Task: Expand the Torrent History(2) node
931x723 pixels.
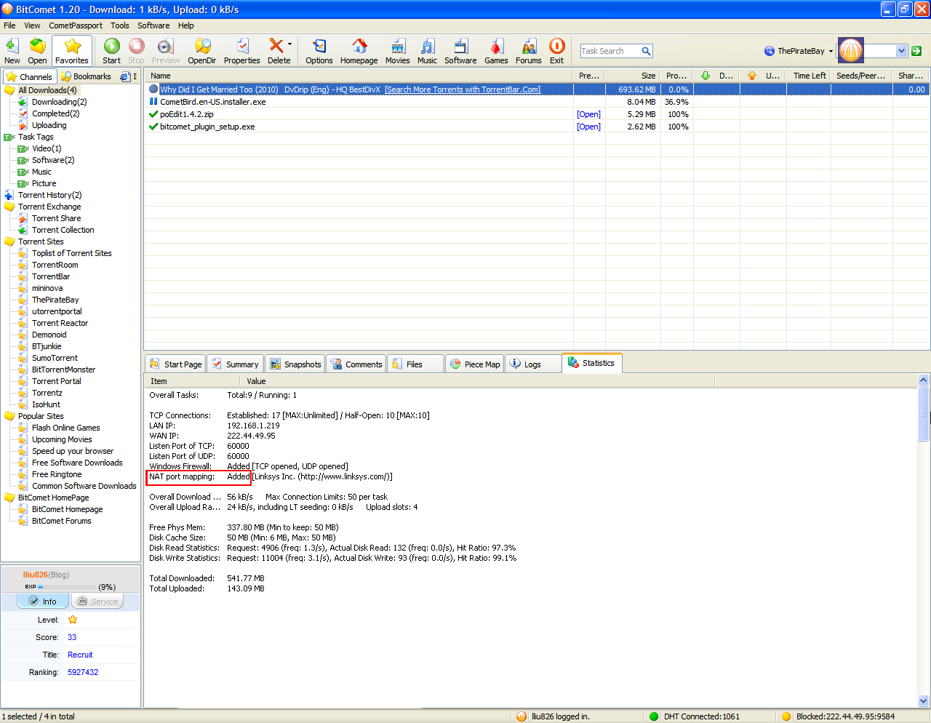Action: pos(9,195)
